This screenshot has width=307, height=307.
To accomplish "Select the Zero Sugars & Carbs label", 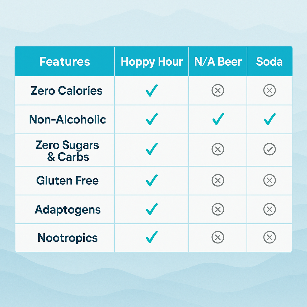I will 67,151.
